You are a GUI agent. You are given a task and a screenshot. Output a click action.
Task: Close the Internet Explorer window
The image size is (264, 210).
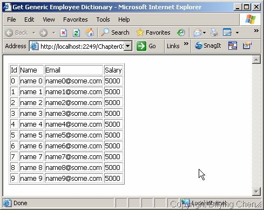coord(256,7)
